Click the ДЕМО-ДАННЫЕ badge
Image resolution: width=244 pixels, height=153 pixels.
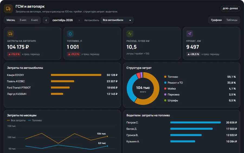coord(230,9)
